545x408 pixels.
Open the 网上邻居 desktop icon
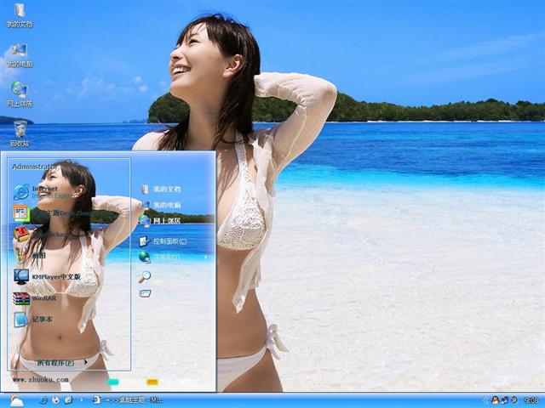point(20,94)
